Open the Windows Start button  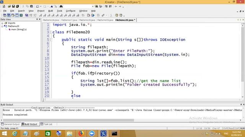tap(4, 134)
